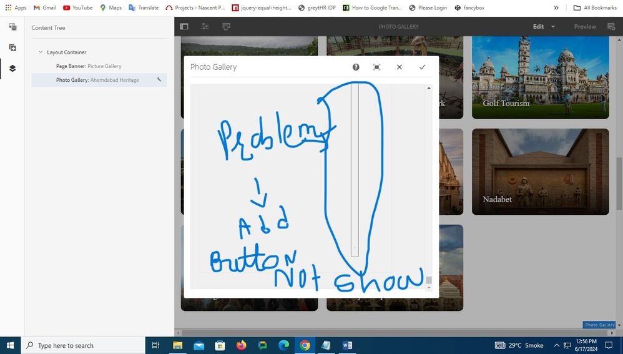Open Help in Photo Gallery dialog
The width and height of the screenshot is (623, 354).
(356, 67)
